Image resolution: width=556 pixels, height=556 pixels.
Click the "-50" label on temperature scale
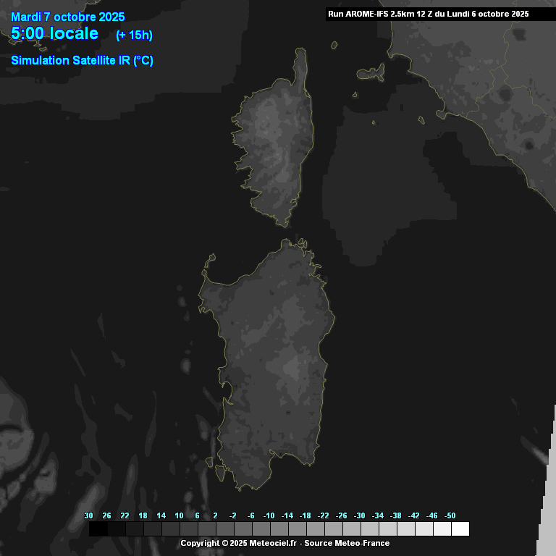[450, 515]
